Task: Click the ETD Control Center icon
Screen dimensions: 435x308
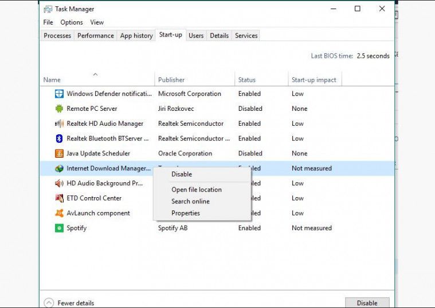Action: click(x=59, y=198)
